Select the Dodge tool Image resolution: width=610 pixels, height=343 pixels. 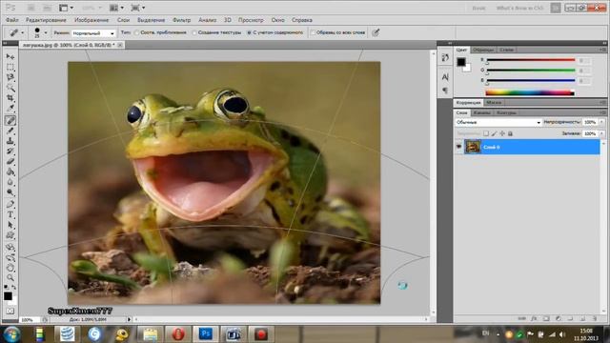(10, 192)
